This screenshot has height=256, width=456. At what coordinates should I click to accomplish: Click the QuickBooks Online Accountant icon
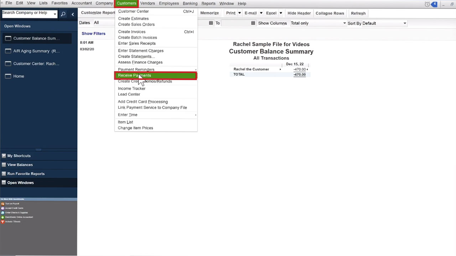pos(2,217)
